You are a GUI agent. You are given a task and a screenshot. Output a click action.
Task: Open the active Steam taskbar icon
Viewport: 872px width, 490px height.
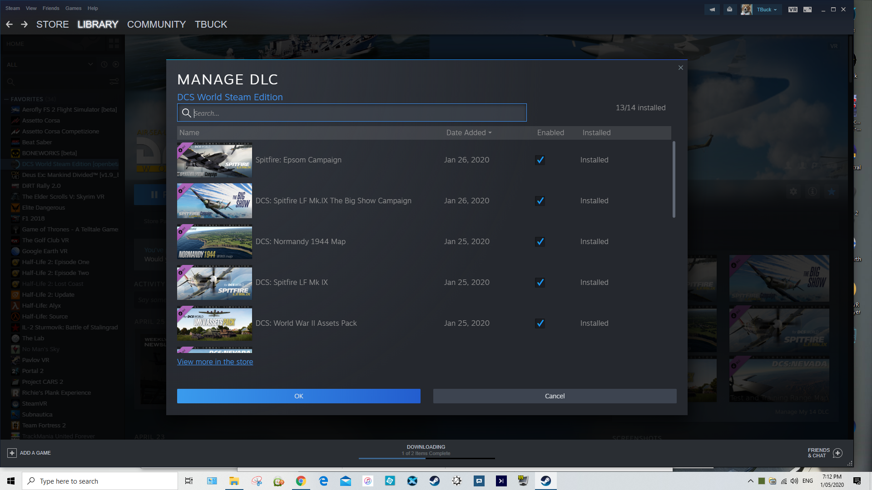[546, 481]
